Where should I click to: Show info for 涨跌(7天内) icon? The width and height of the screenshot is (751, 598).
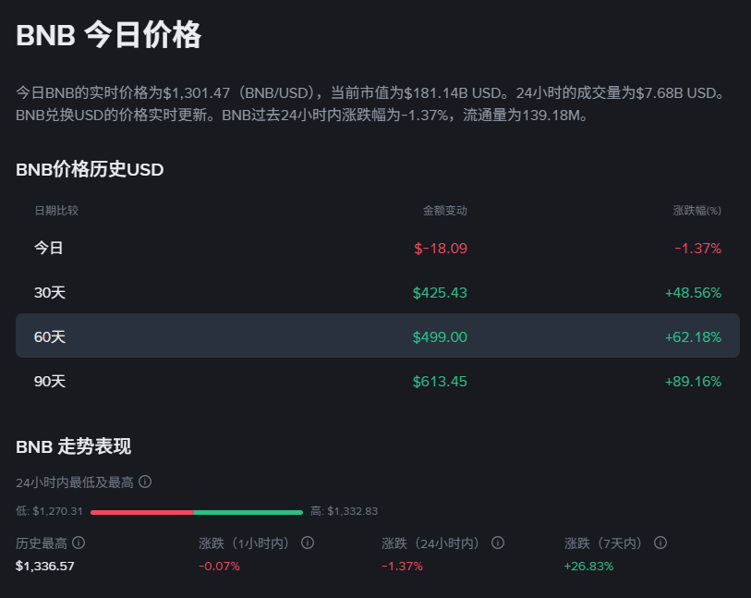tap(660, 543)
